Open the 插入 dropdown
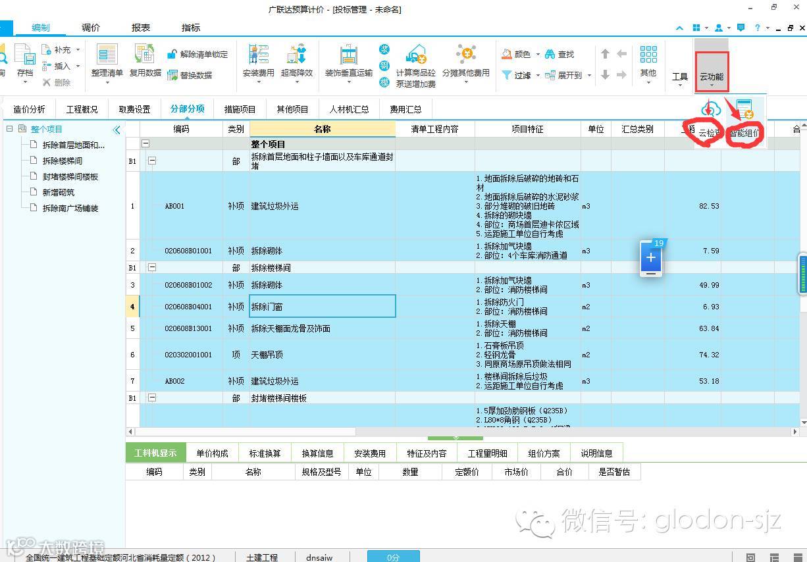Viewport: 807px width, 562px height. pos(78,66)
